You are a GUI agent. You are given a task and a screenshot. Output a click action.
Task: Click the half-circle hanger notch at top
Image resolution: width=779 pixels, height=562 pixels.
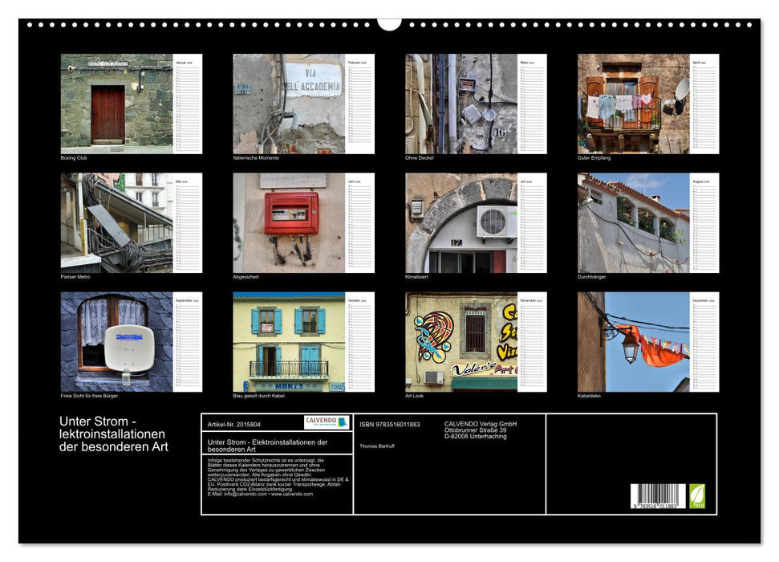pyautogui.click(x=389, y=22)
